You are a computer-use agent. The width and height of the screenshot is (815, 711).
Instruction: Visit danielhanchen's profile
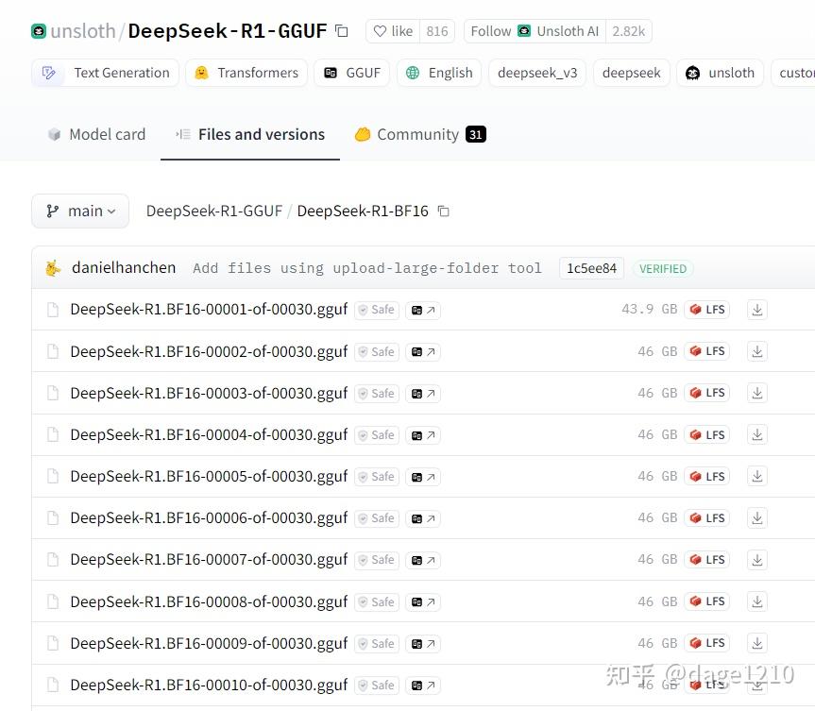[123, 267]
